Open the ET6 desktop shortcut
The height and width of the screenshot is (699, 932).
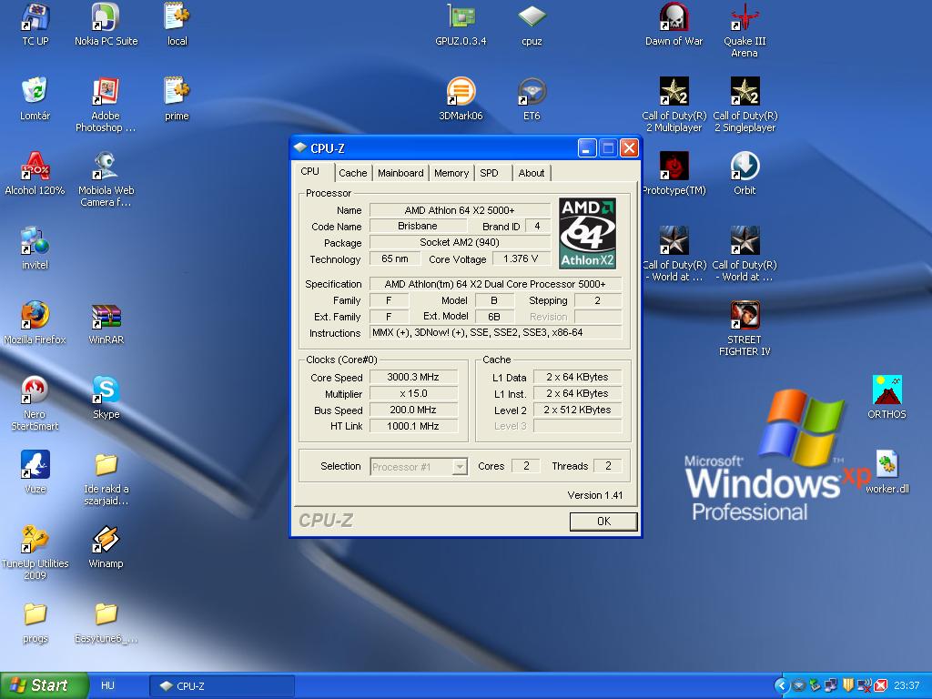click(532, 98)
